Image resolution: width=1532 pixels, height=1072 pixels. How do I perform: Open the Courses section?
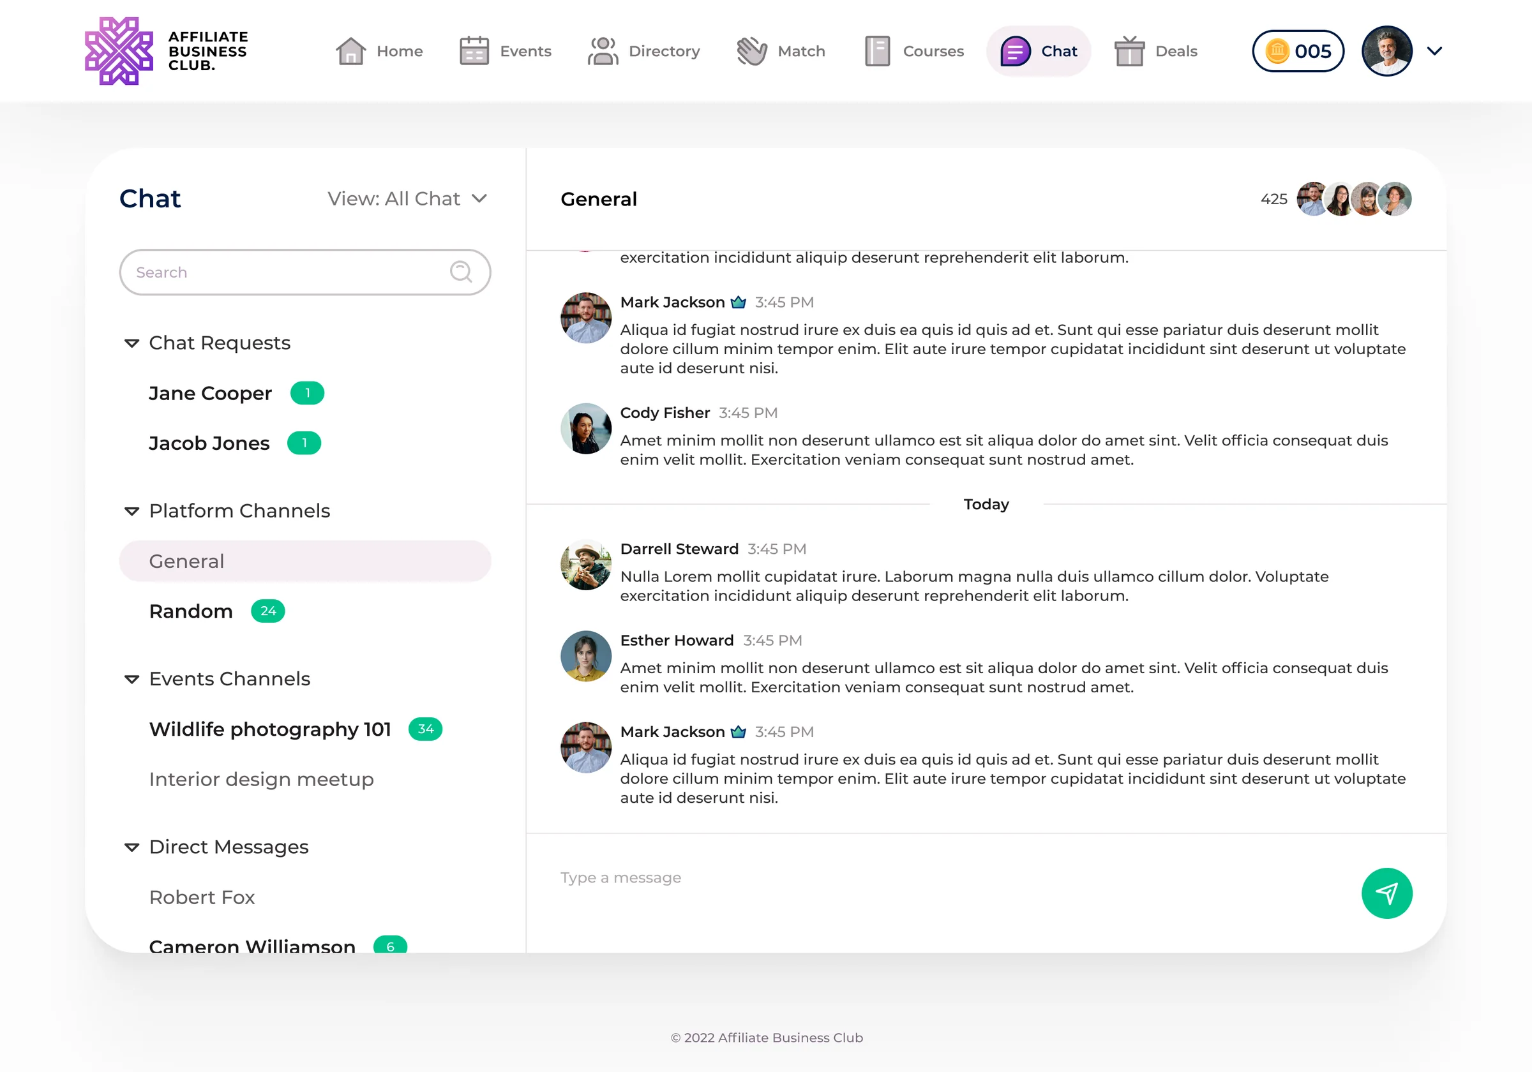[913, 50]
